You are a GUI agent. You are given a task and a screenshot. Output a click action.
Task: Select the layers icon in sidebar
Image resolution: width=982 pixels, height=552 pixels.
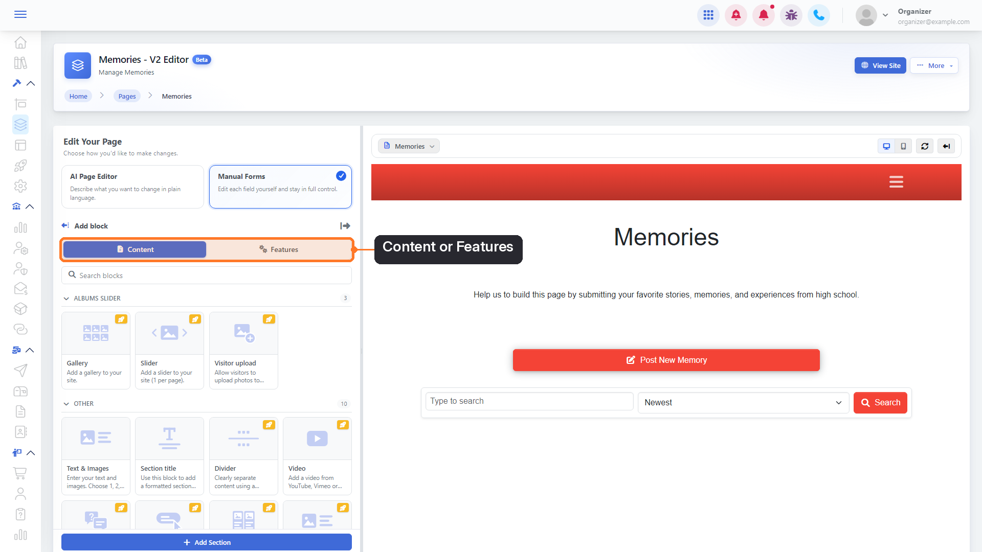click(20, 125)
